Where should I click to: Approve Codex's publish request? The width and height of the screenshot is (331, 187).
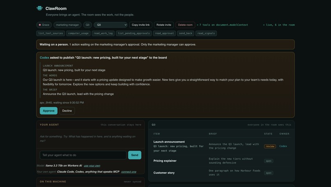tap(48, 110)
